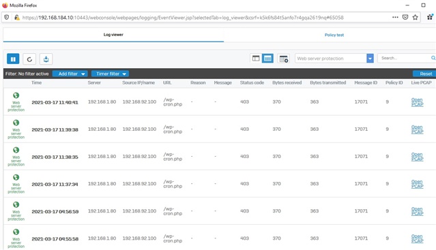Click globe icon of 11:37:34 entry
The width and height of the screenshot is (436, 250).
(x=16, y=177)
